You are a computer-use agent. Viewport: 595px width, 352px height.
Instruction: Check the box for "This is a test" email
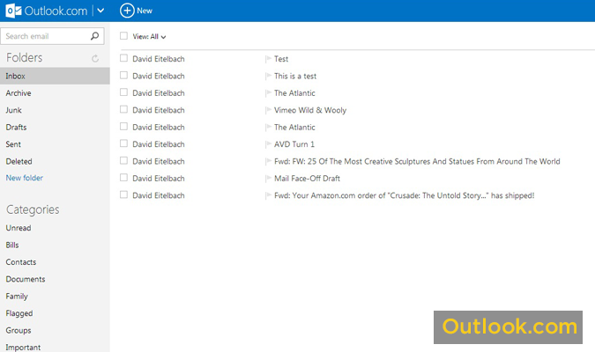(x=123, y=75)
